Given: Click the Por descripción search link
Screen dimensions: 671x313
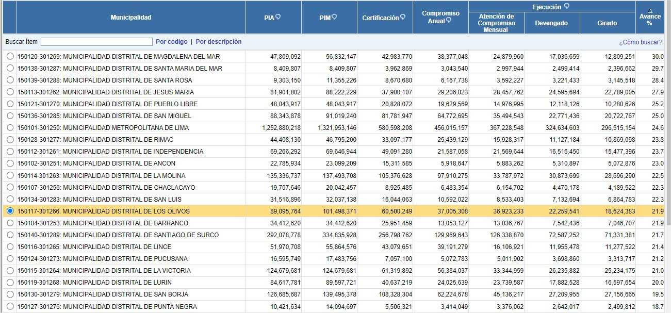Looking at the screenshot, I should pos(219,42).
